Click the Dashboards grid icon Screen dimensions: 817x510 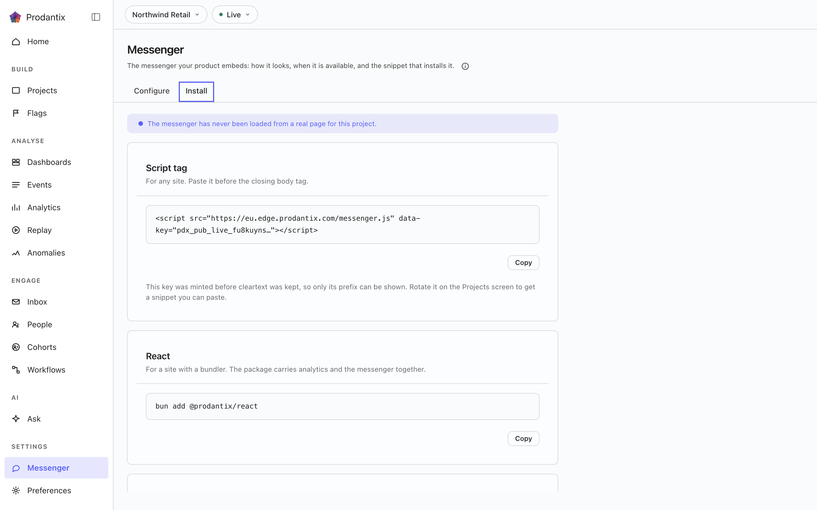(16, 162)
